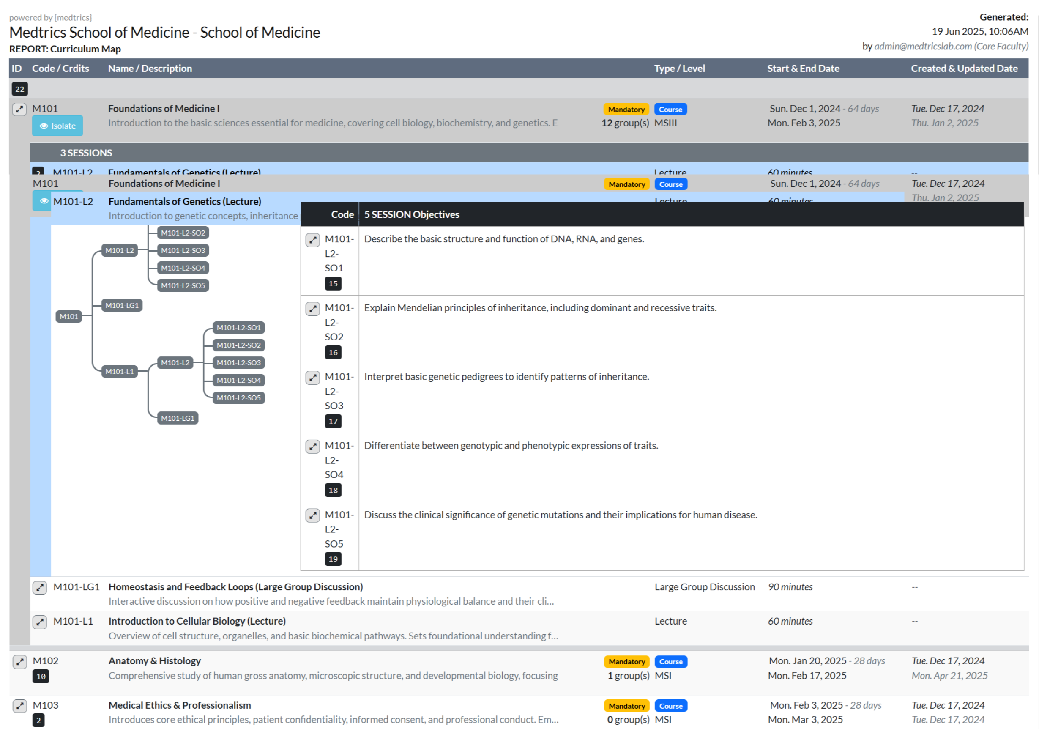Click the Name / Description column header
This screenshot has height=729, width=1039.
pos(150,69)
